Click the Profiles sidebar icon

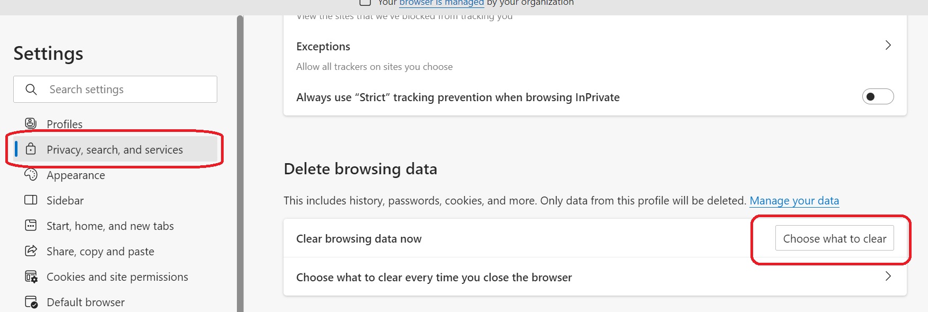[x=31, y=123]
